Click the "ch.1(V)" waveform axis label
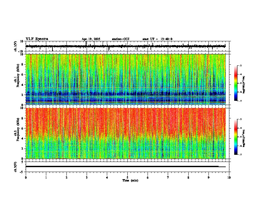Viewport: 258px width, 199px height. (x=16, y=46)
